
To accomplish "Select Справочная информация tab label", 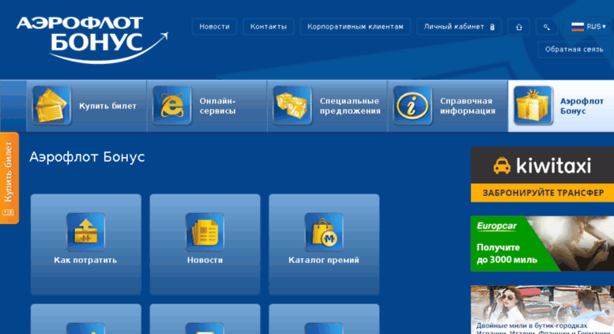I will (x=468, y=106).
